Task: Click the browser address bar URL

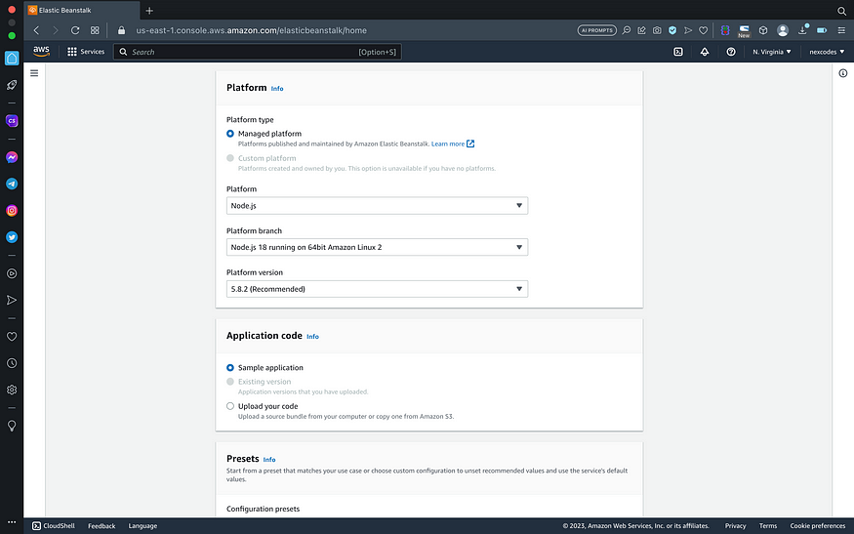Action: (251, 30)
